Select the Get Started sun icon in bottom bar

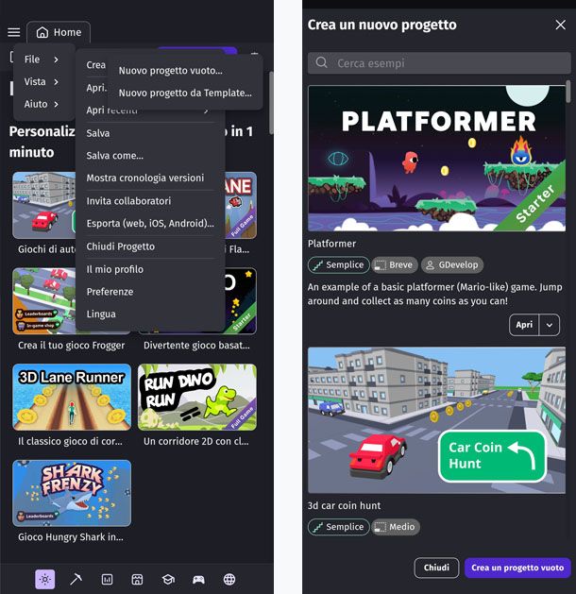(45, 579)
